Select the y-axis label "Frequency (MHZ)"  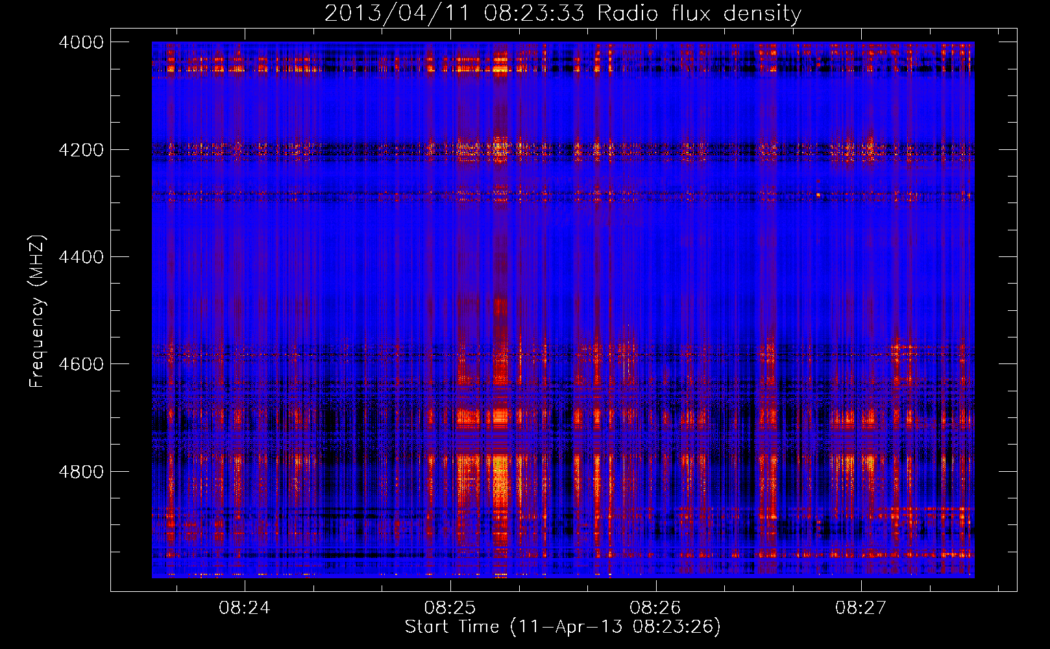coord(38,312)
